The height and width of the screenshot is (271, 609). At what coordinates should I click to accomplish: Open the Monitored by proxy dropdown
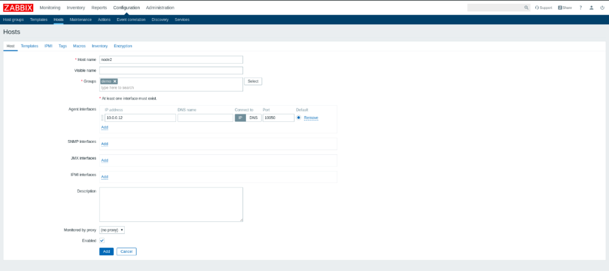click(112, 230)
